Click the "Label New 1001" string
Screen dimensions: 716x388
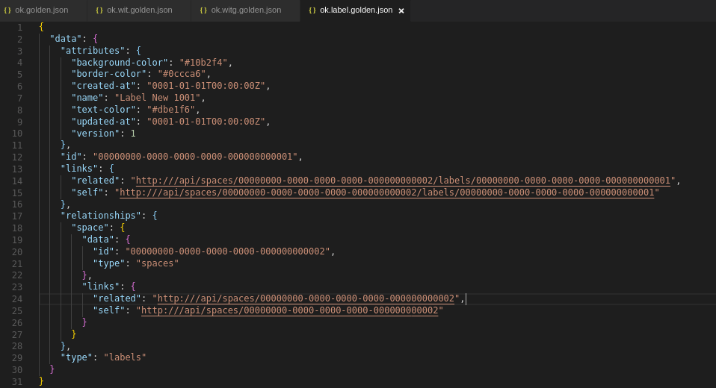[158, 98]
